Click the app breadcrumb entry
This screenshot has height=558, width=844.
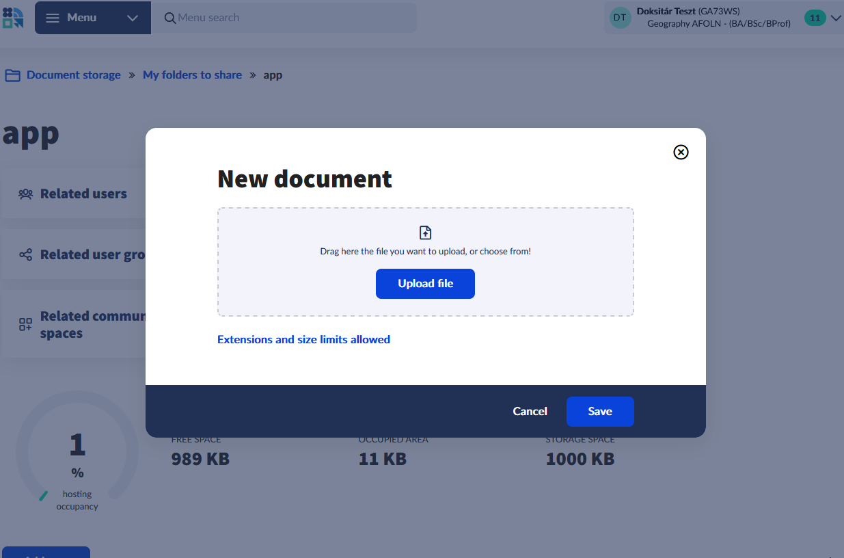(273, 75)
